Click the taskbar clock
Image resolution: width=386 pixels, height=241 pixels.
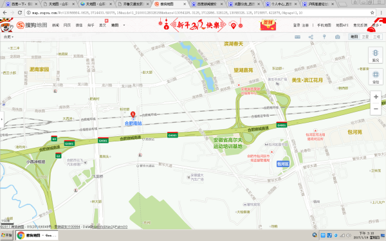(x=367, y=235)
